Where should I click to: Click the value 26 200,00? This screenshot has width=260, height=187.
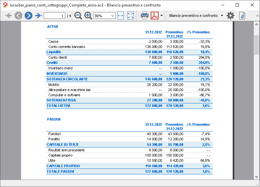[x=155, y=85]
